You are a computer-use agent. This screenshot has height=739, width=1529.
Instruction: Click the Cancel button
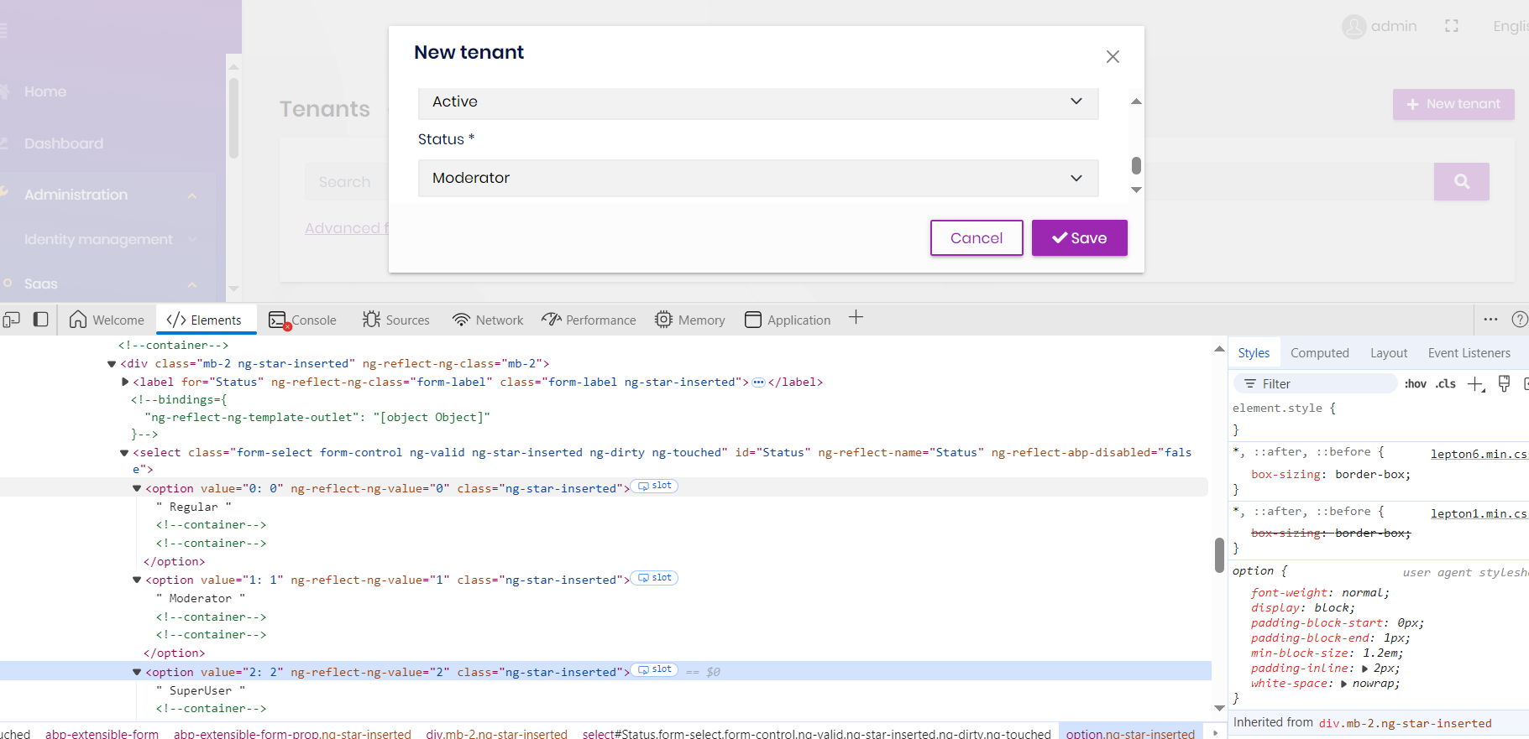[976, 238]
